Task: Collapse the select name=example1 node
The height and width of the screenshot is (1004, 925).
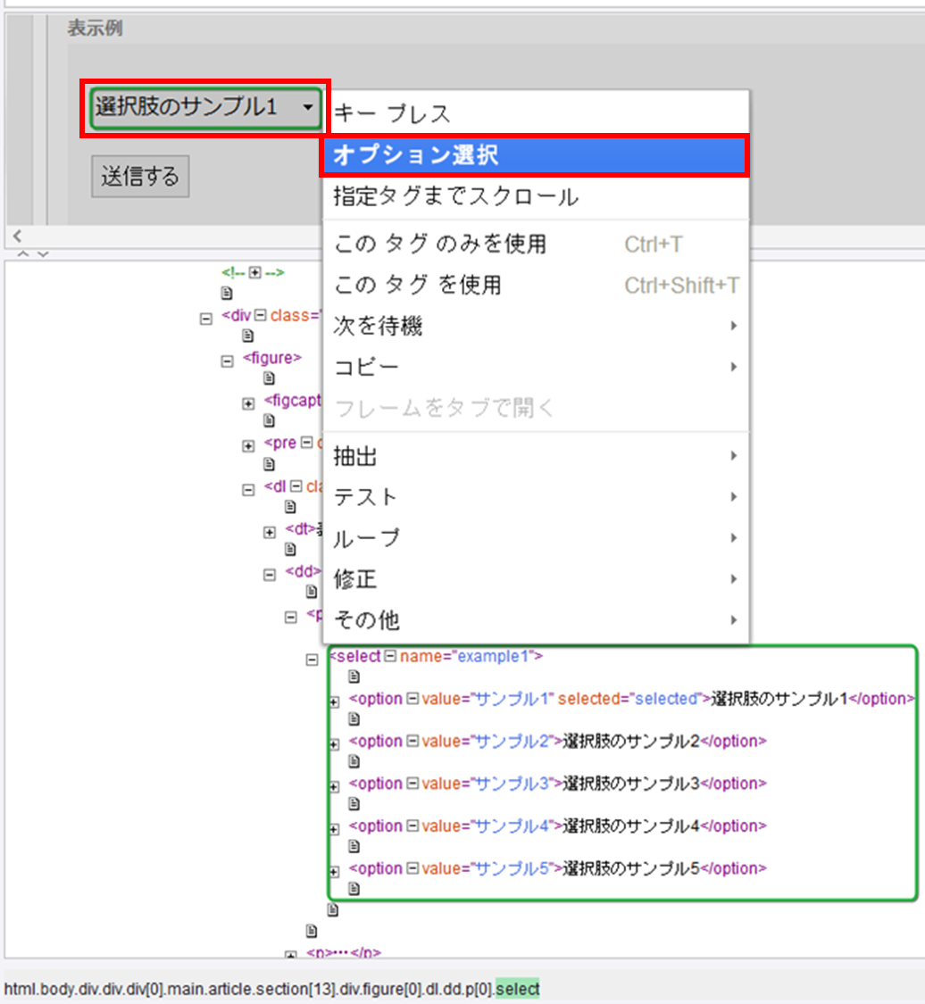Action: pyautogui.click(x=312, y=660)
